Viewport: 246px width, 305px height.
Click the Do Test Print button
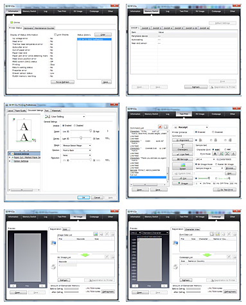[225, 189]
